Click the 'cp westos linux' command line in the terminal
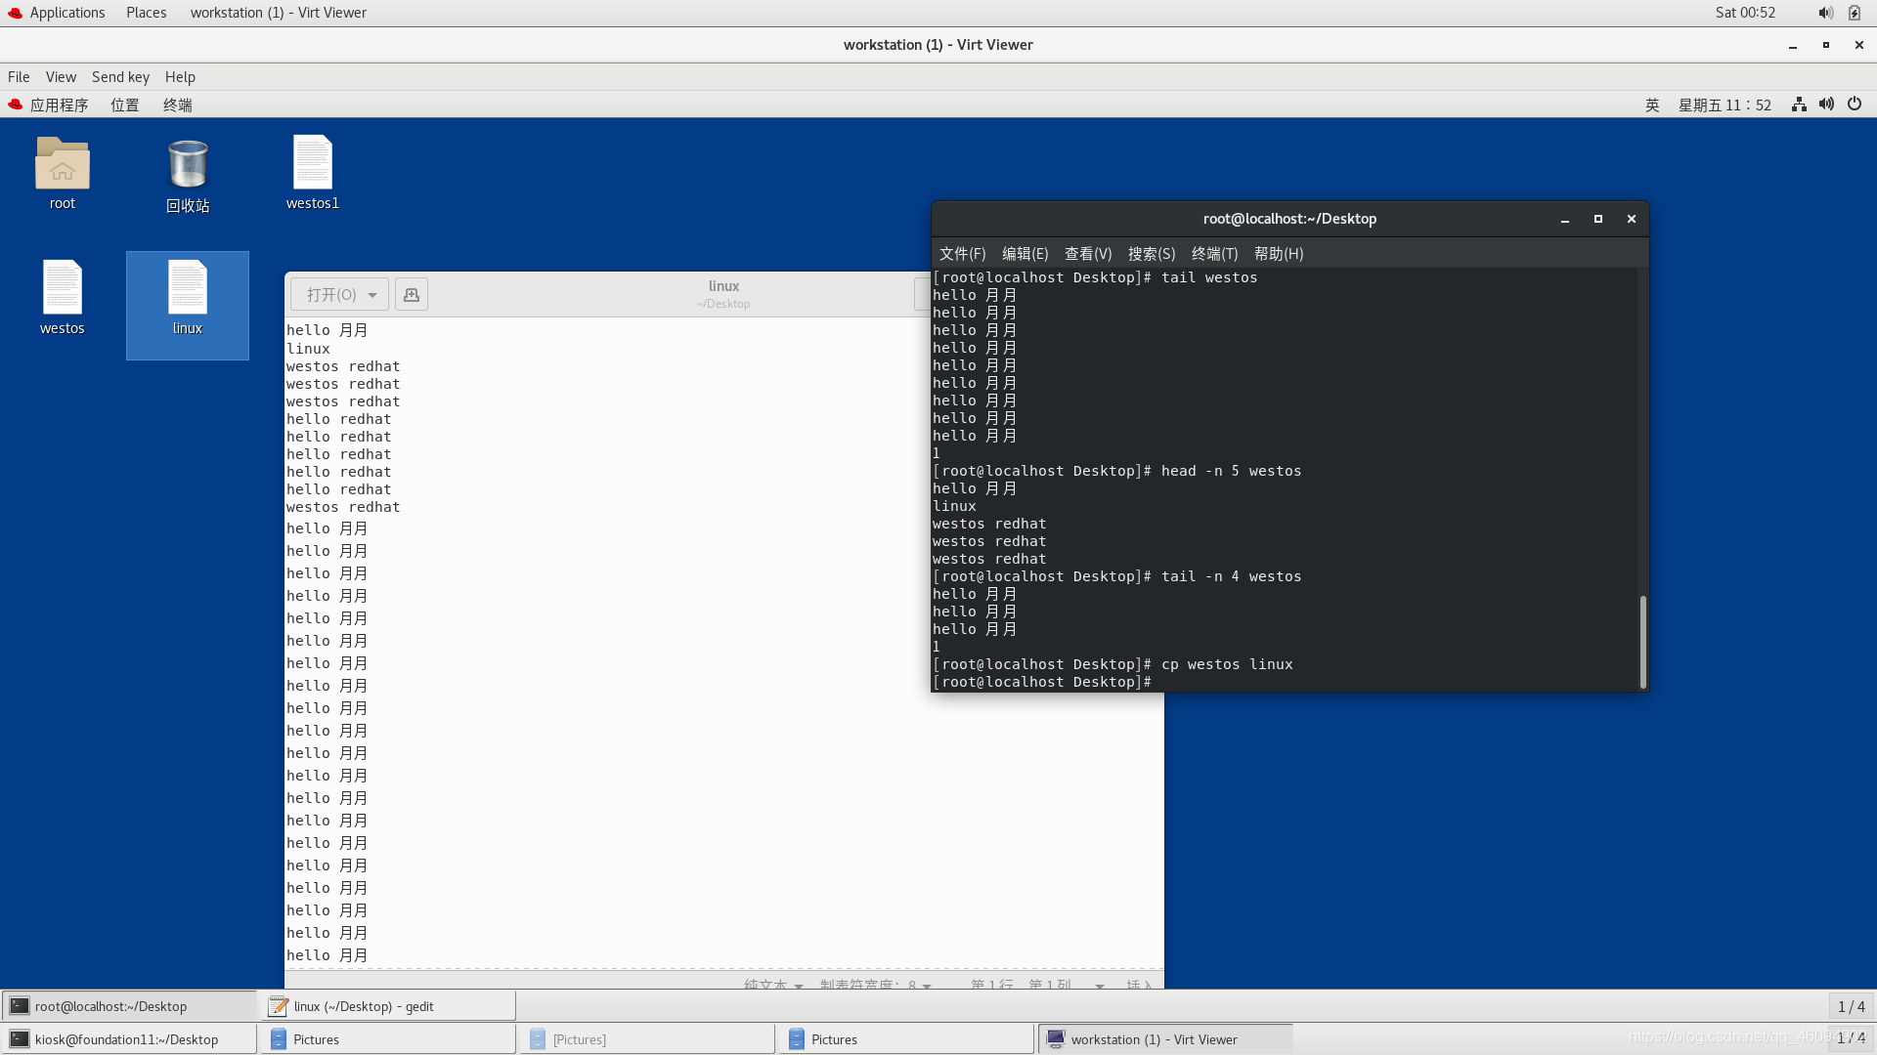The height and width of the screenshot is (1055, 1877). coord(1113,664)
